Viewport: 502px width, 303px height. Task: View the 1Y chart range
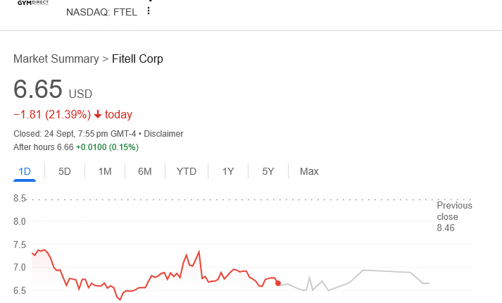pos(228,171)
